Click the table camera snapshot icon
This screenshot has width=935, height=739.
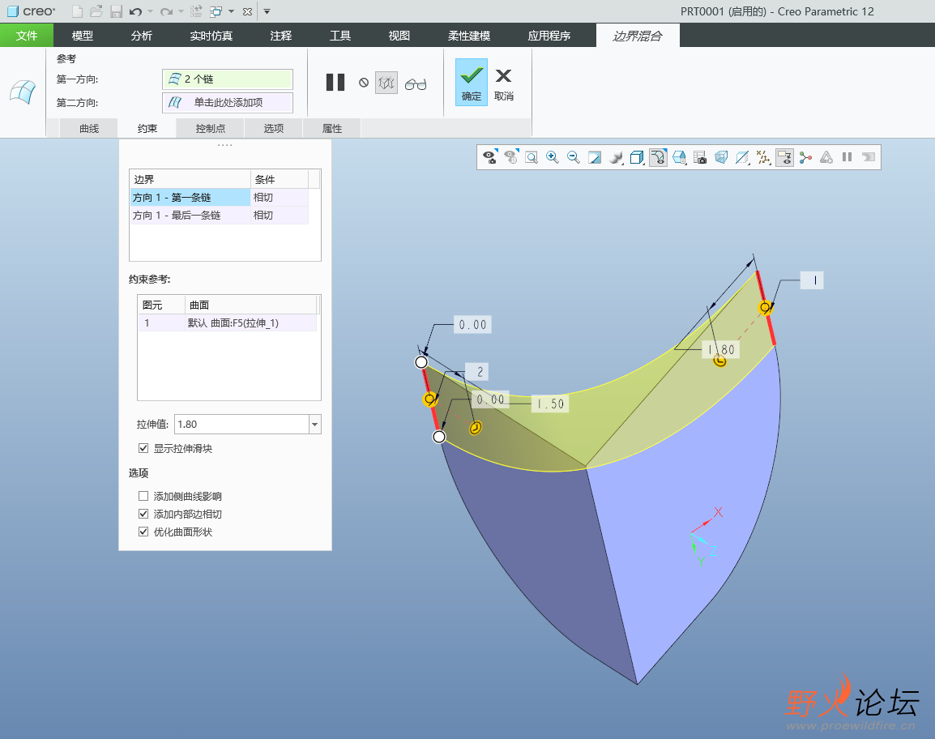coord(700,157)
